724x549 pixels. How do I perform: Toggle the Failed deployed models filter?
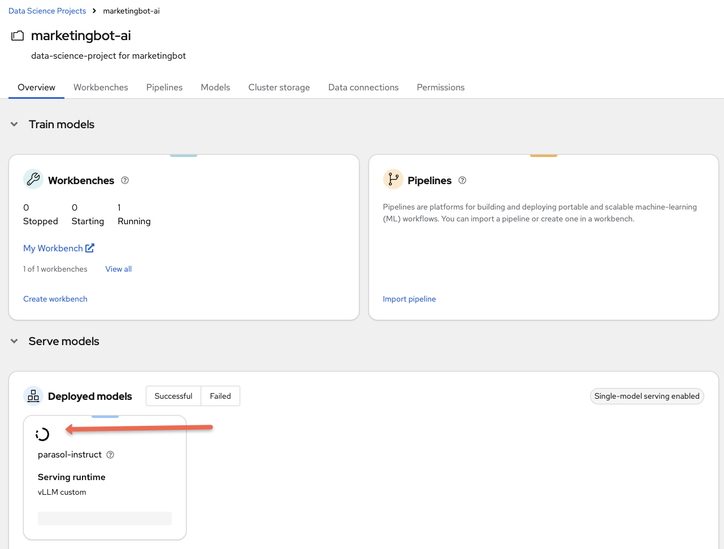(x=220, y=396)
